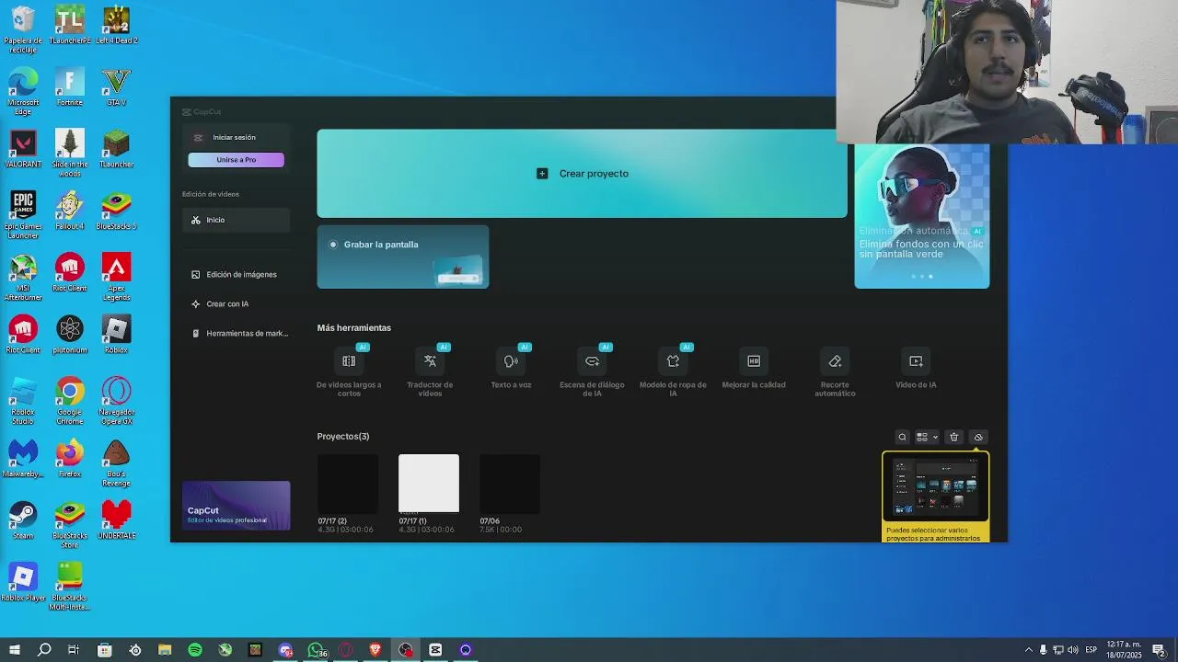Open the 'Escena de diálogo de IA' tool

(592, 372)
